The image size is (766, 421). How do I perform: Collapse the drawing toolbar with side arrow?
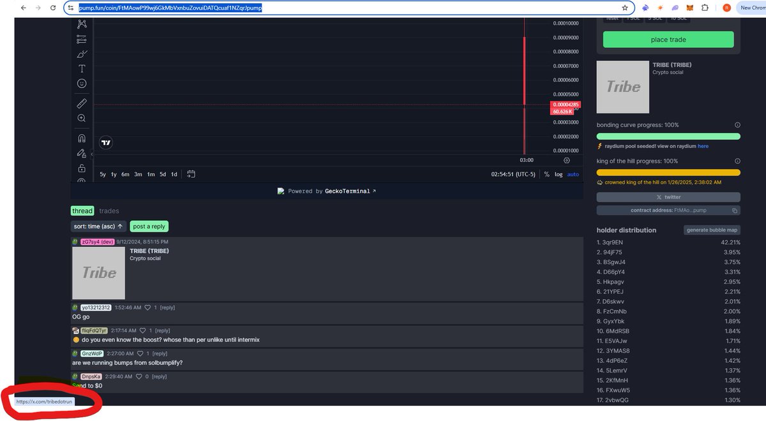(x=92, y=154)
